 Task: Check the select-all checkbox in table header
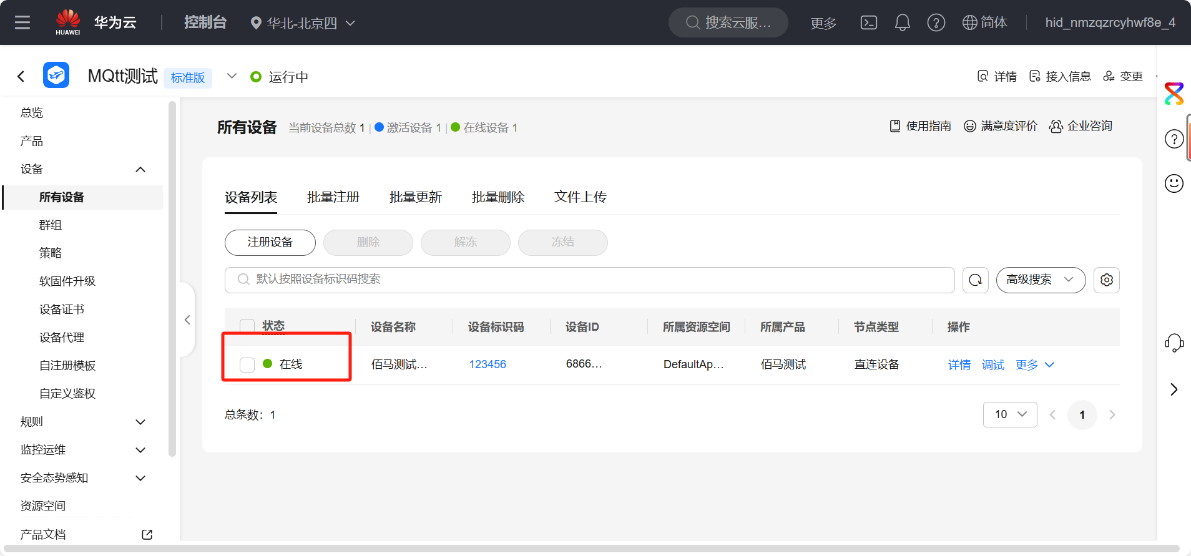point(247,326)
